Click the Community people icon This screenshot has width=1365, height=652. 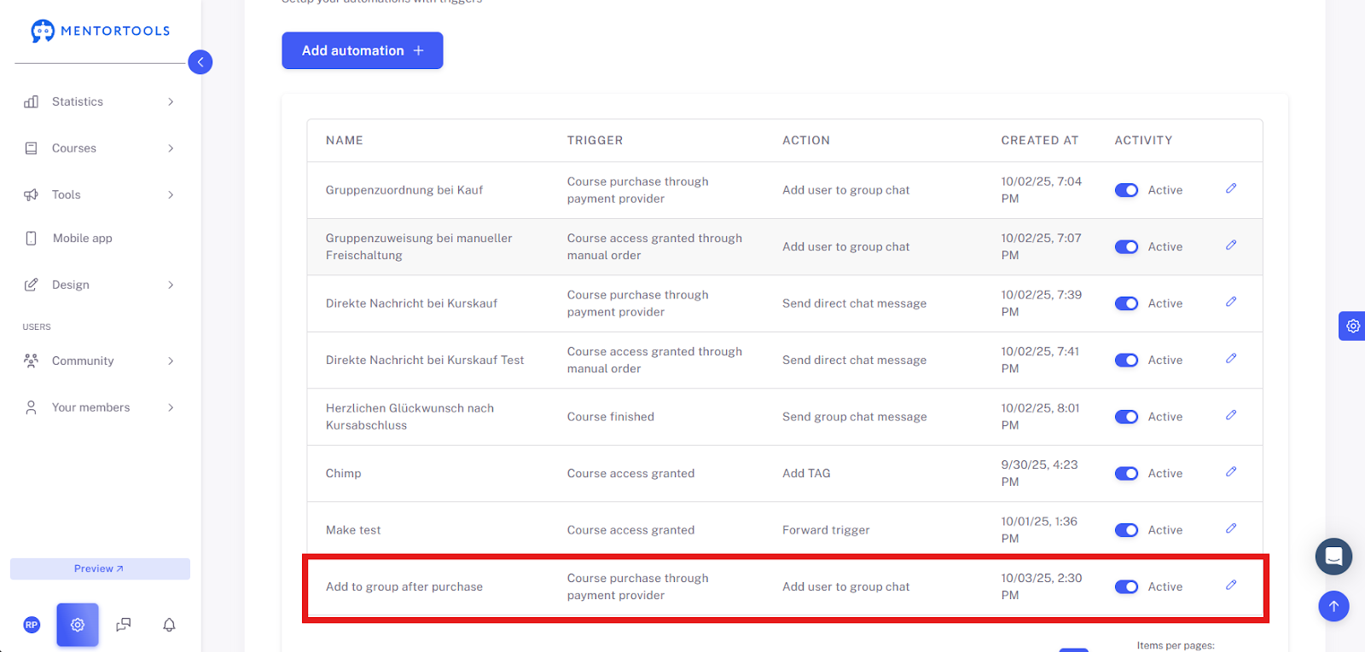32,361
